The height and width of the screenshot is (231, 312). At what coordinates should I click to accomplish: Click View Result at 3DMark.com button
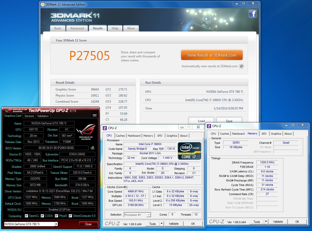click(212, 55)
